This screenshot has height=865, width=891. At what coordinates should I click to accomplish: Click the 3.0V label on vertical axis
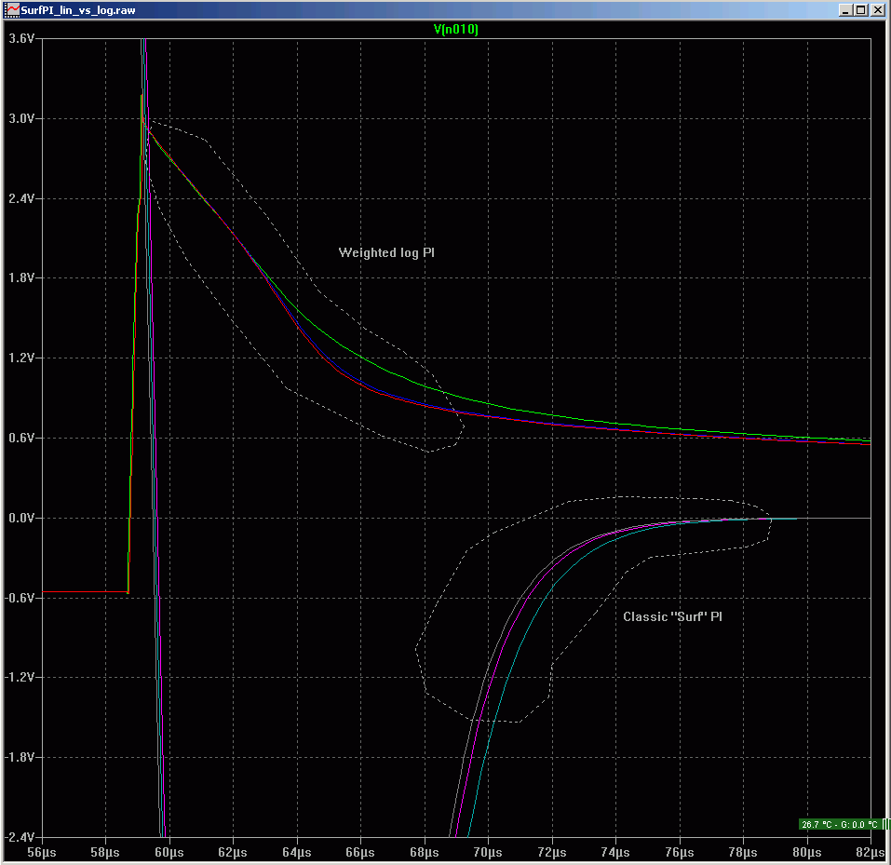coord(21,119)
